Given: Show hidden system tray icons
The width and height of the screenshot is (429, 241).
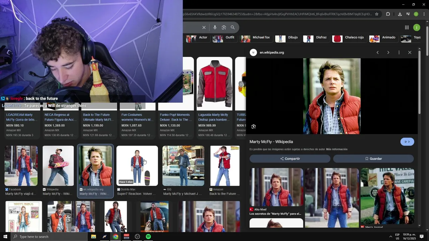Looking at the screenshot, I should (x=390, y=237).
